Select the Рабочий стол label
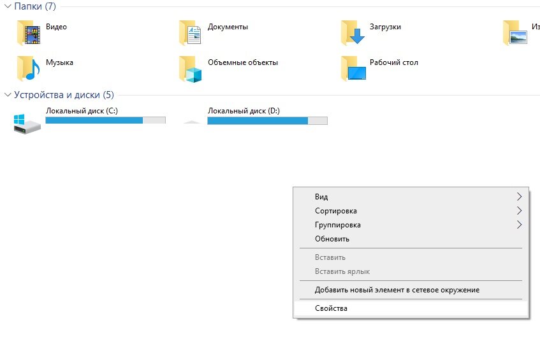The width and height of the screenshot is (540, 351). [x=393, y=62]
